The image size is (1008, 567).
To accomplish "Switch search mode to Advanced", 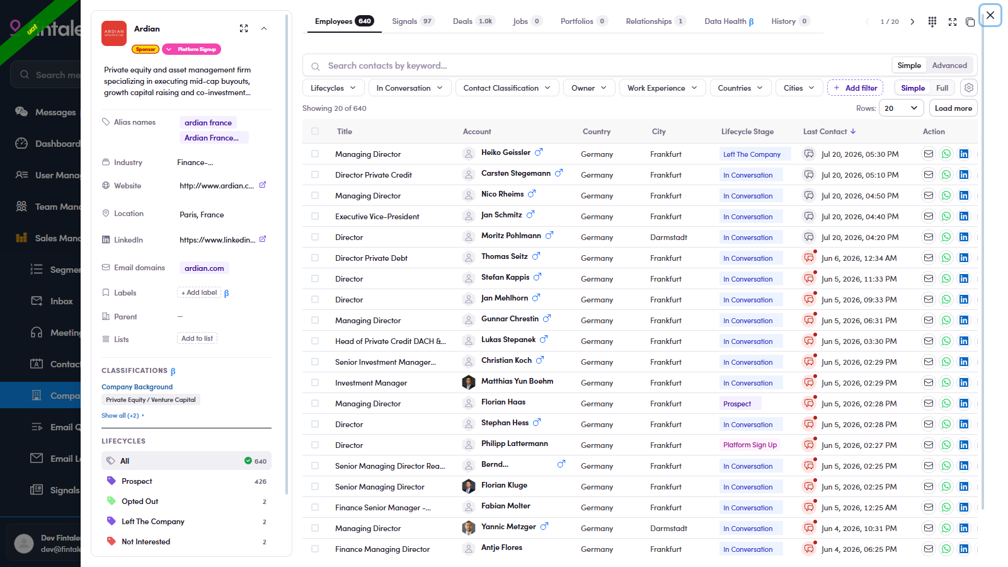I will click(949, 66).
